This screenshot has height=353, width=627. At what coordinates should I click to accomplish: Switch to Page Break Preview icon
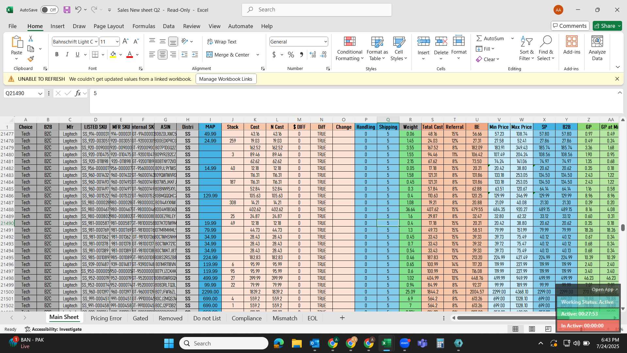548,329
